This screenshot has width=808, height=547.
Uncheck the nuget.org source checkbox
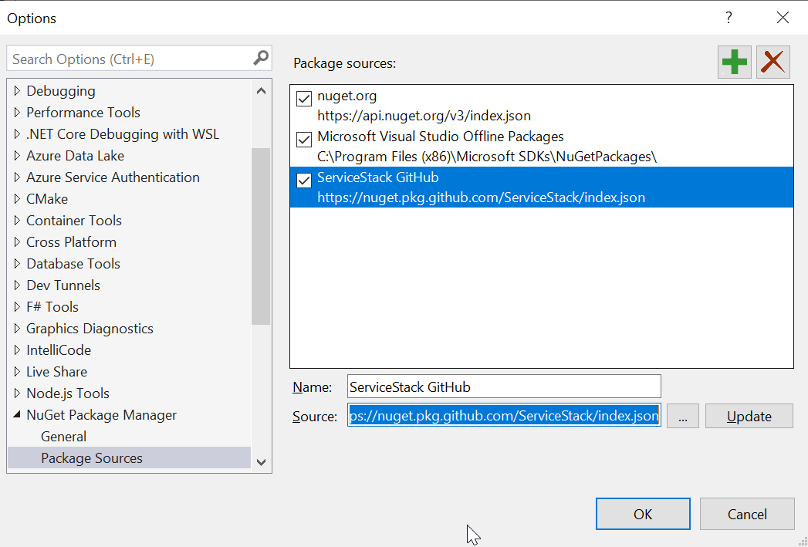pyautogui.click(x=304, y=99)
